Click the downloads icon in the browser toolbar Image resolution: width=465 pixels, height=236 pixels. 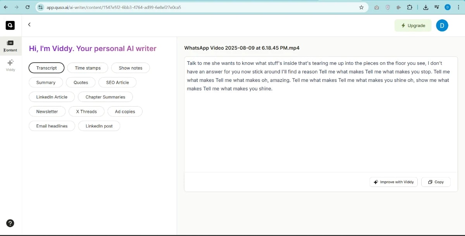point(426,7)
